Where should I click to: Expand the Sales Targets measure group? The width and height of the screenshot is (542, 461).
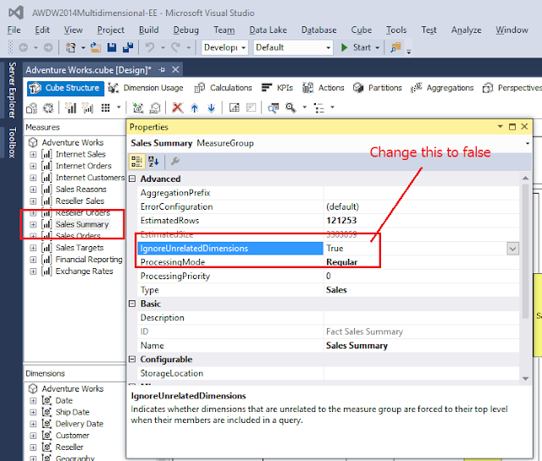(x=33, y=248)
